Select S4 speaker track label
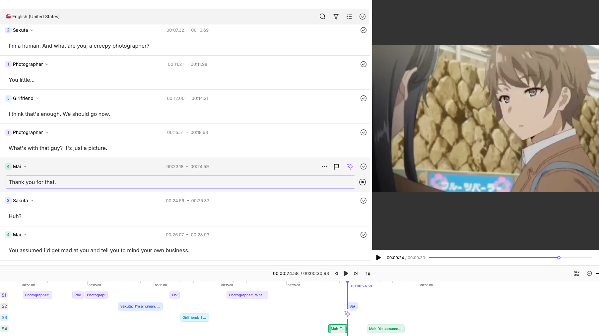599x336 pixels. [4, 329]
